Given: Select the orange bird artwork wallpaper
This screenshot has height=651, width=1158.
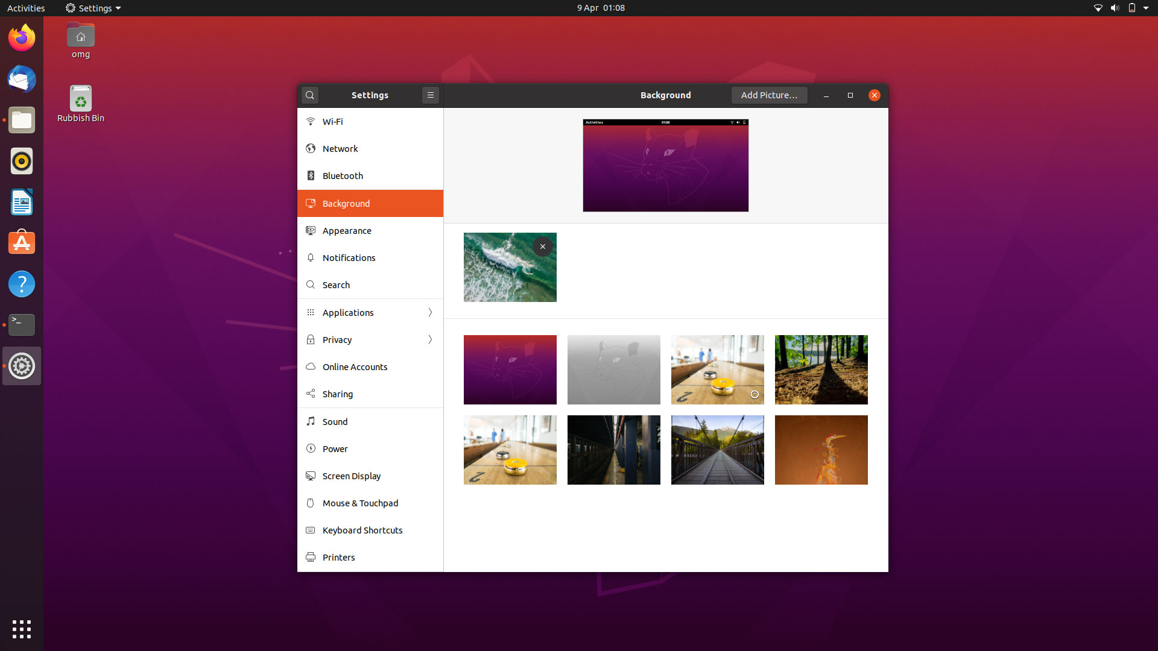Looking at the screenshot, I should (x=821, y=450).
